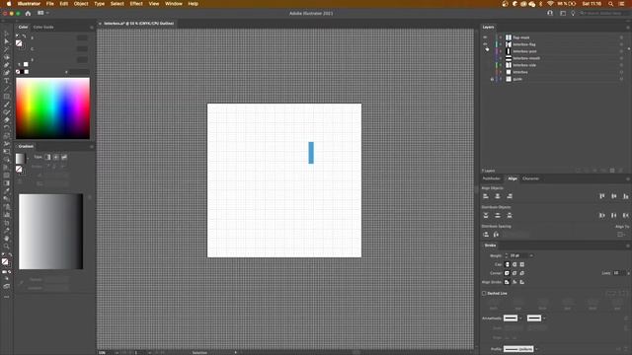
Task: Select the Eyedropper tool
Action: [7, 190]
